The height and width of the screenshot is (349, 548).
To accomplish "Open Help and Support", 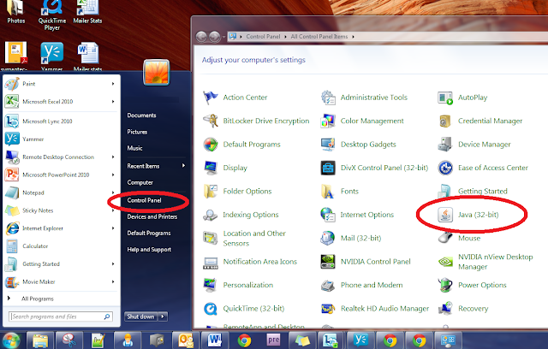I will pyautogui.click(x=149, y=250).
